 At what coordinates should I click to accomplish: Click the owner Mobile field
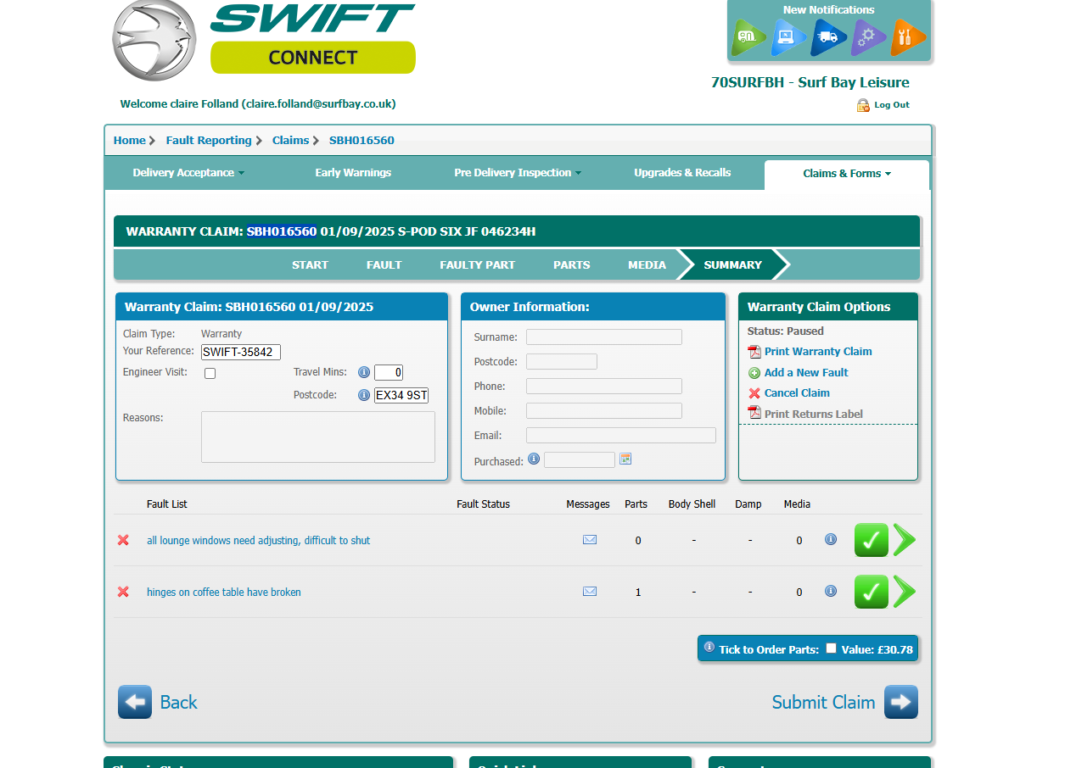click(x=604, y=411)
